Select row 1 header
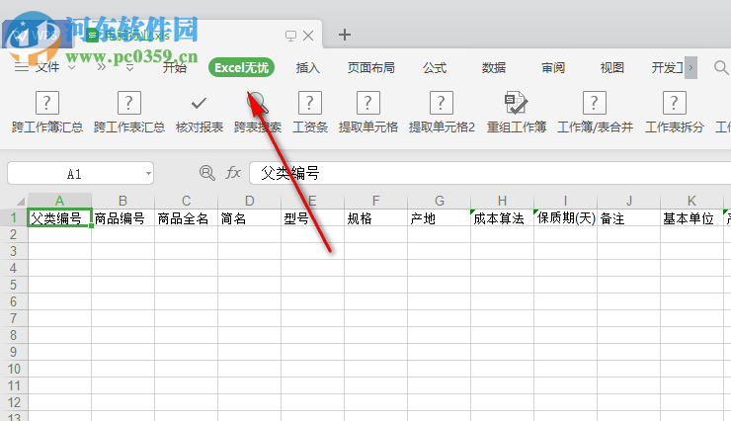 [14, 217]
